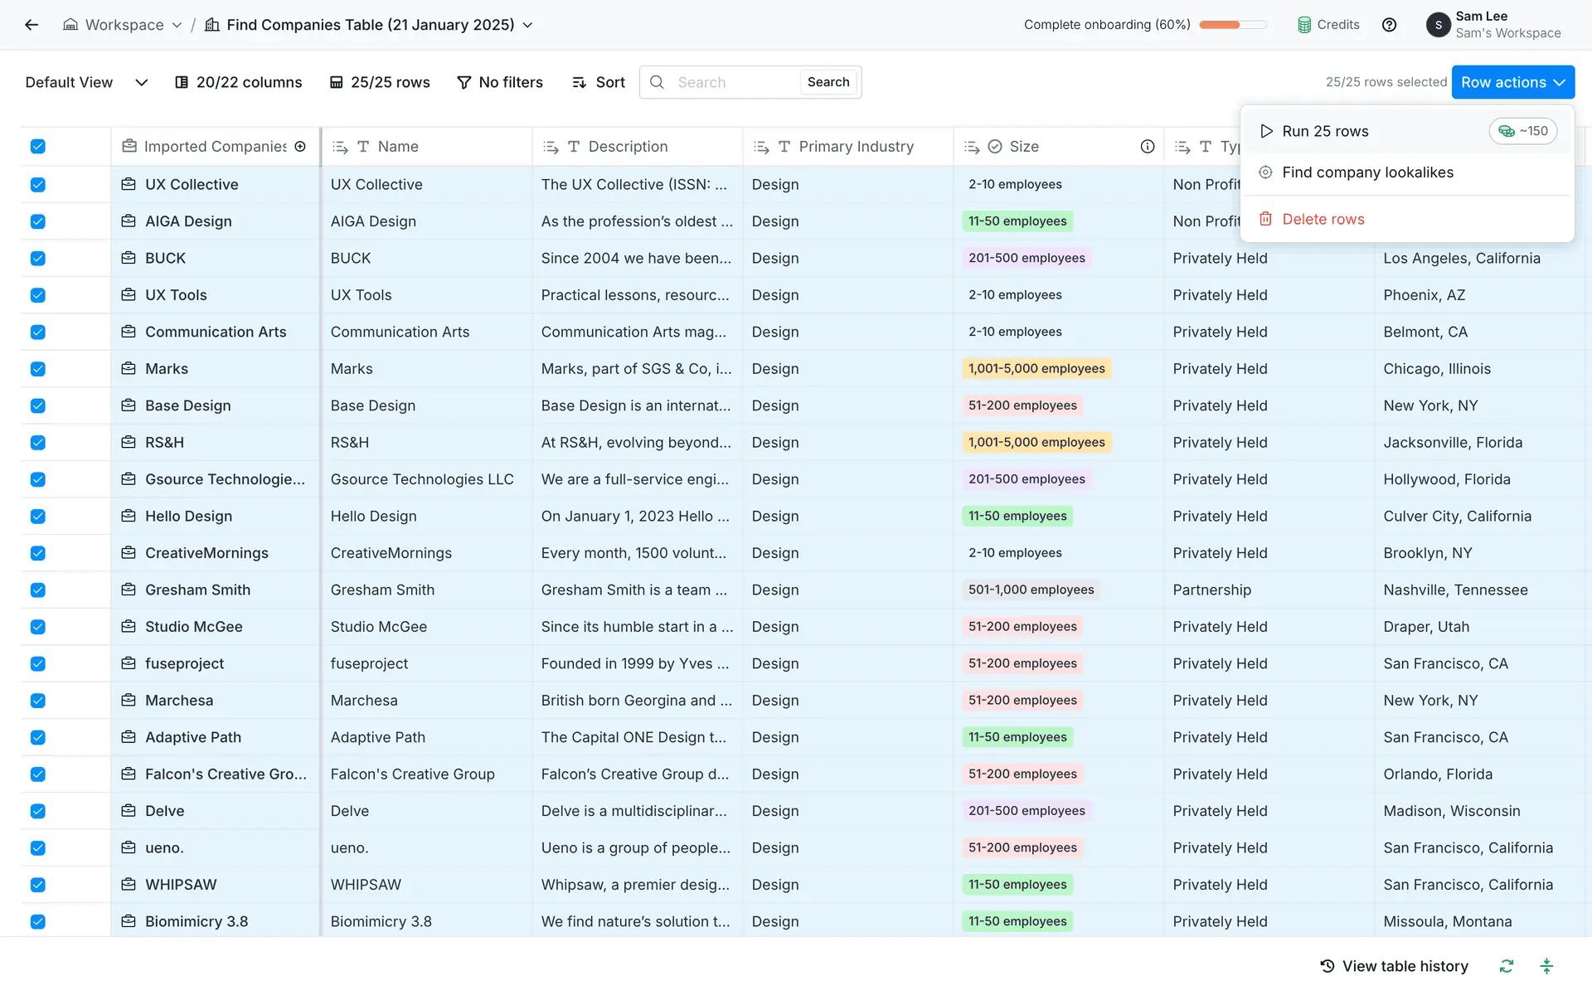The width and height of the screenshot is (1592, 995).
Task: Select Run 25 rows menu option
Action: 1325,131
